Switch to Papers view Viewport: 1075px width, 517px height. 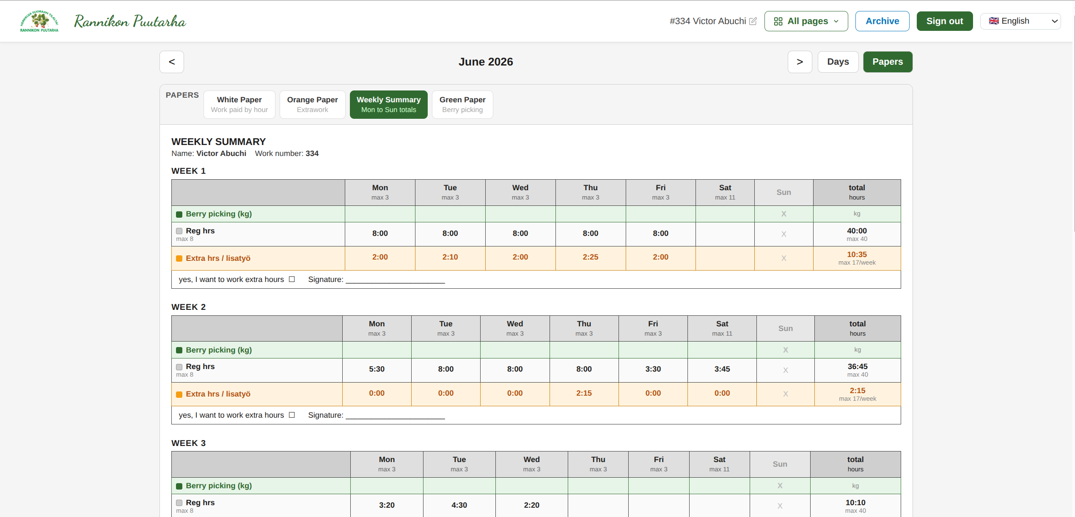pos(888,62)
